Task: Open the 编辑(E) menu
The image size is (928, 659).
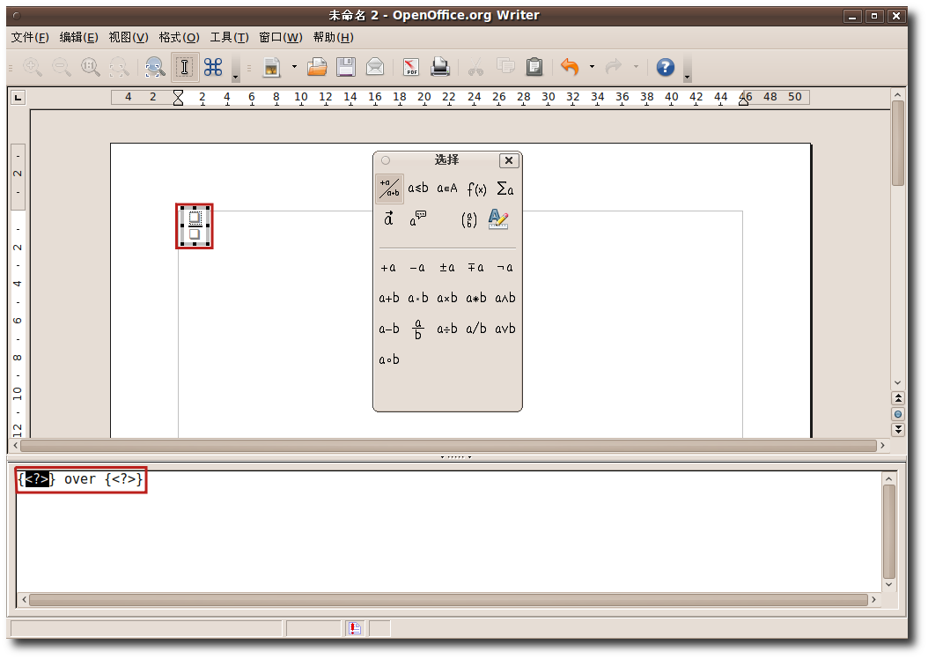Action: [78, 37]
